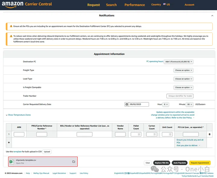Open the Support footer link
This screenshot has height=178, width=217.
point(73,173)
